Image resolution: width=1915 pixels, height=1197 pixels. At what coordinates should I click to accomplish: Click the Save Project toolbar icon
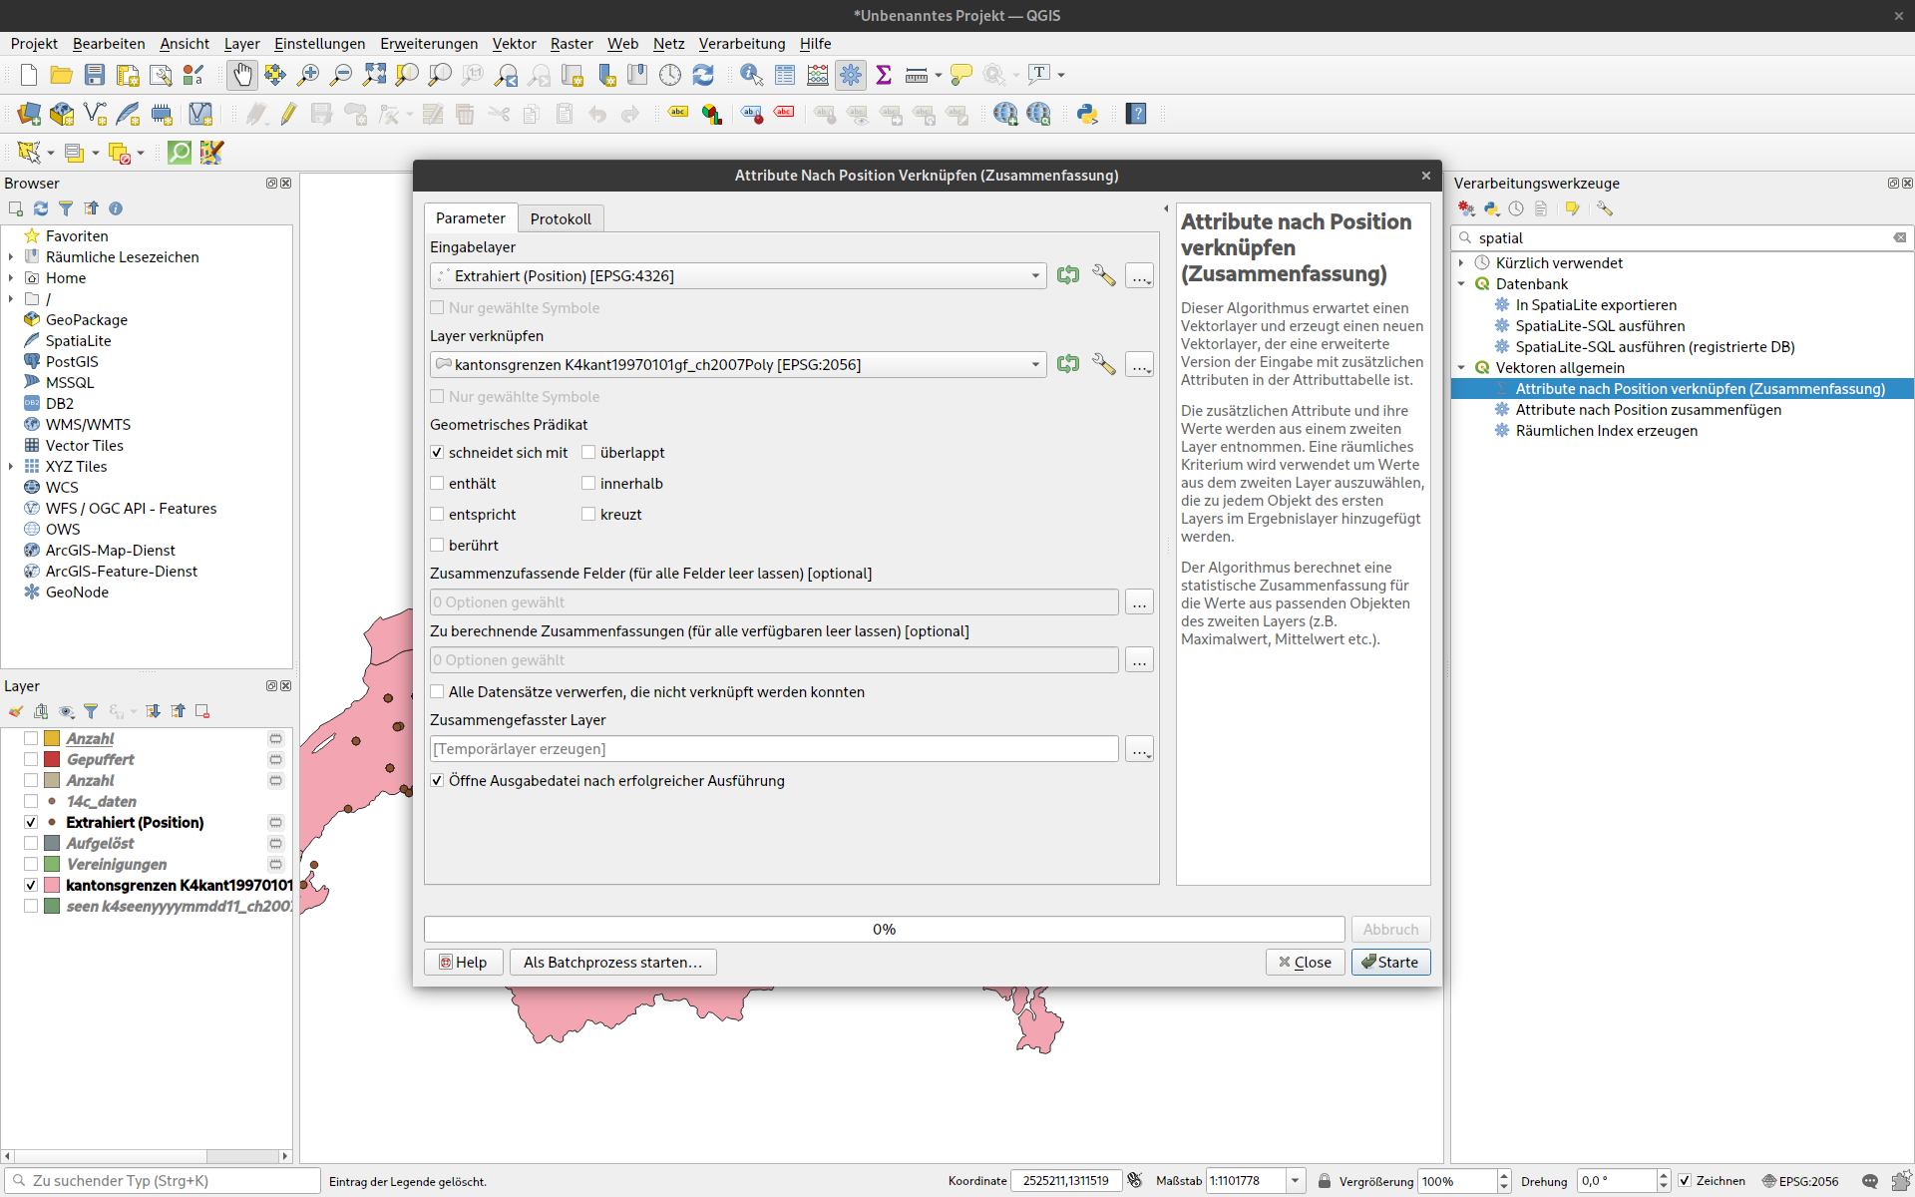coord(95,75)
